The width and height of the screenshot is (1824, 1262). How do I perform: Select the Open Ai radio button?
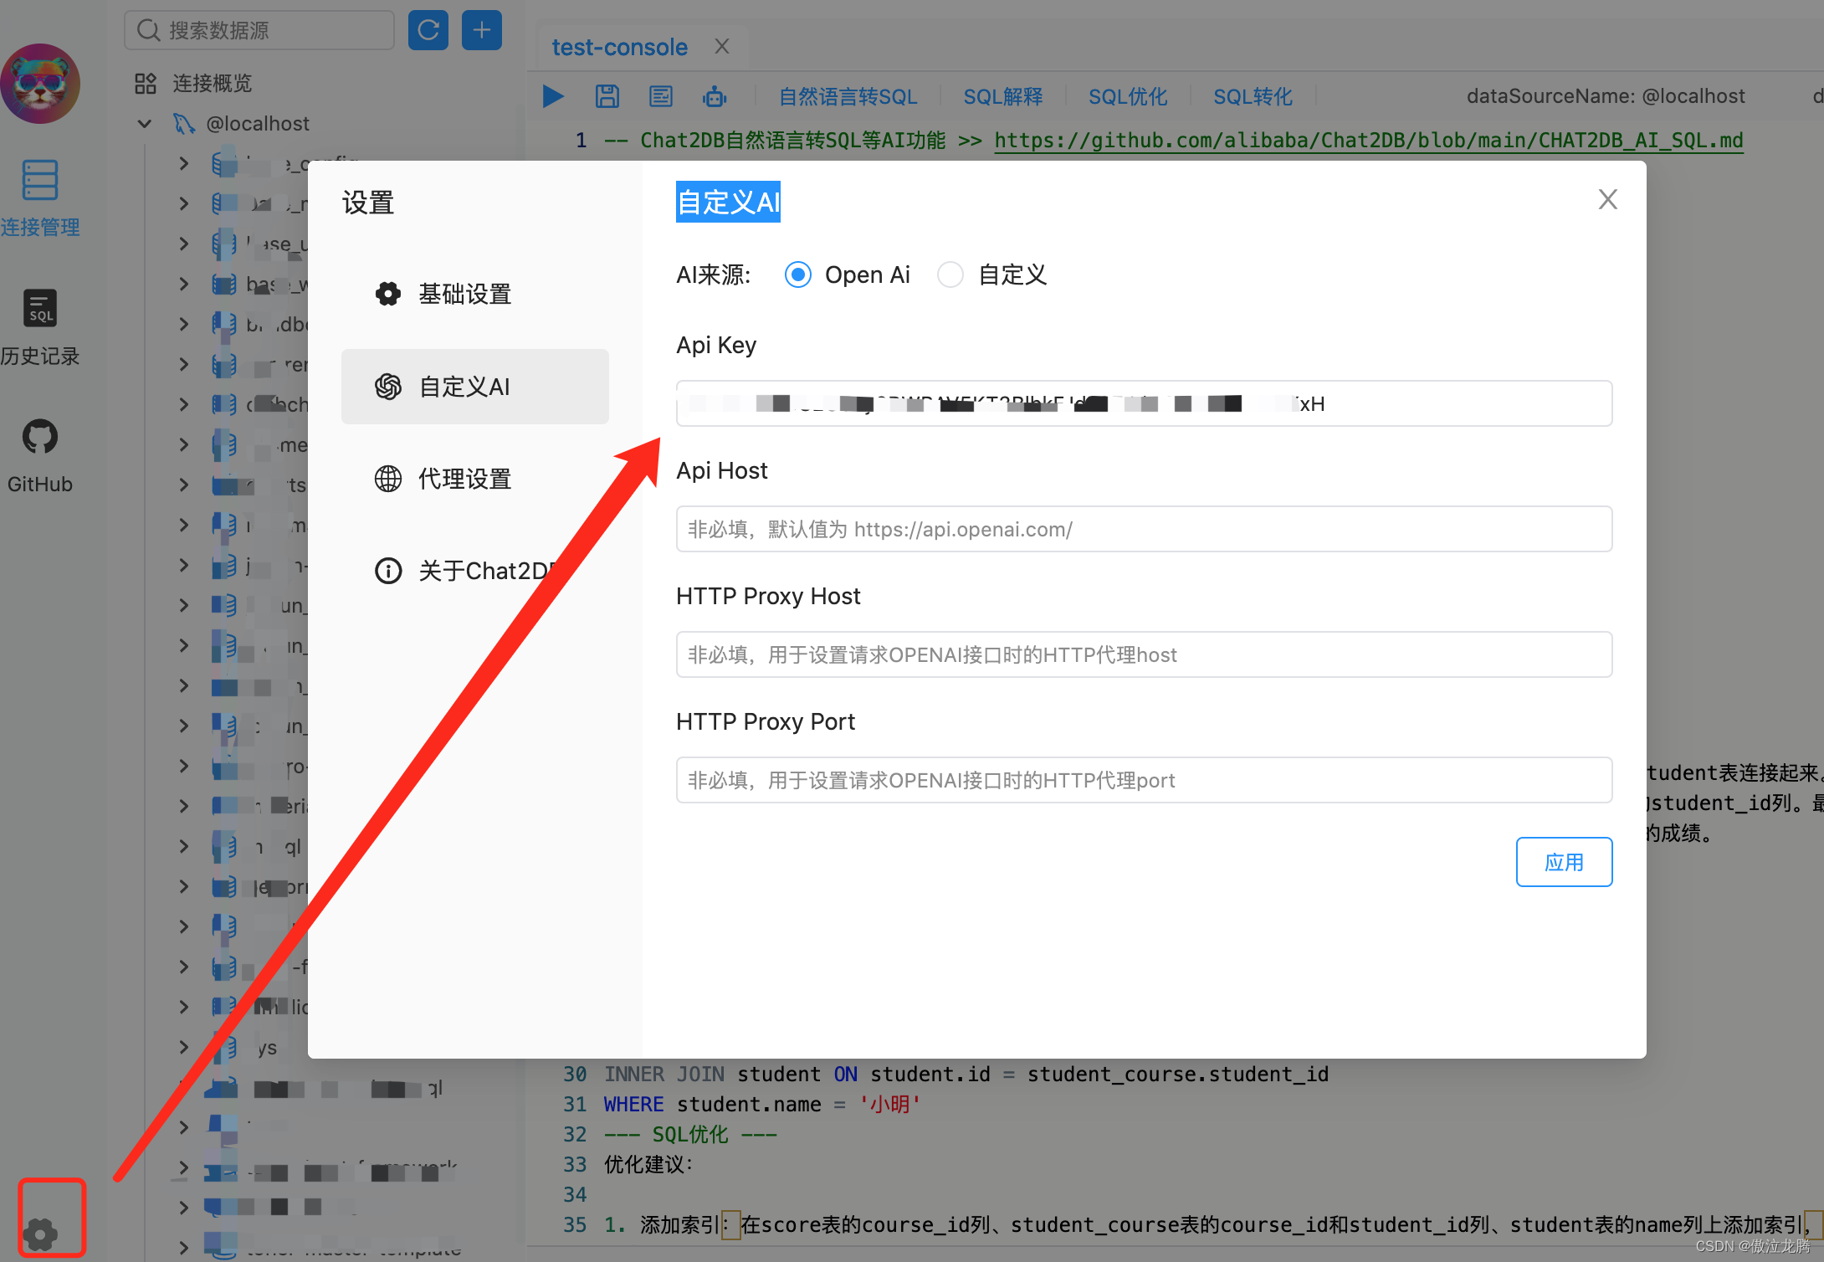click(x=797, y=274)
